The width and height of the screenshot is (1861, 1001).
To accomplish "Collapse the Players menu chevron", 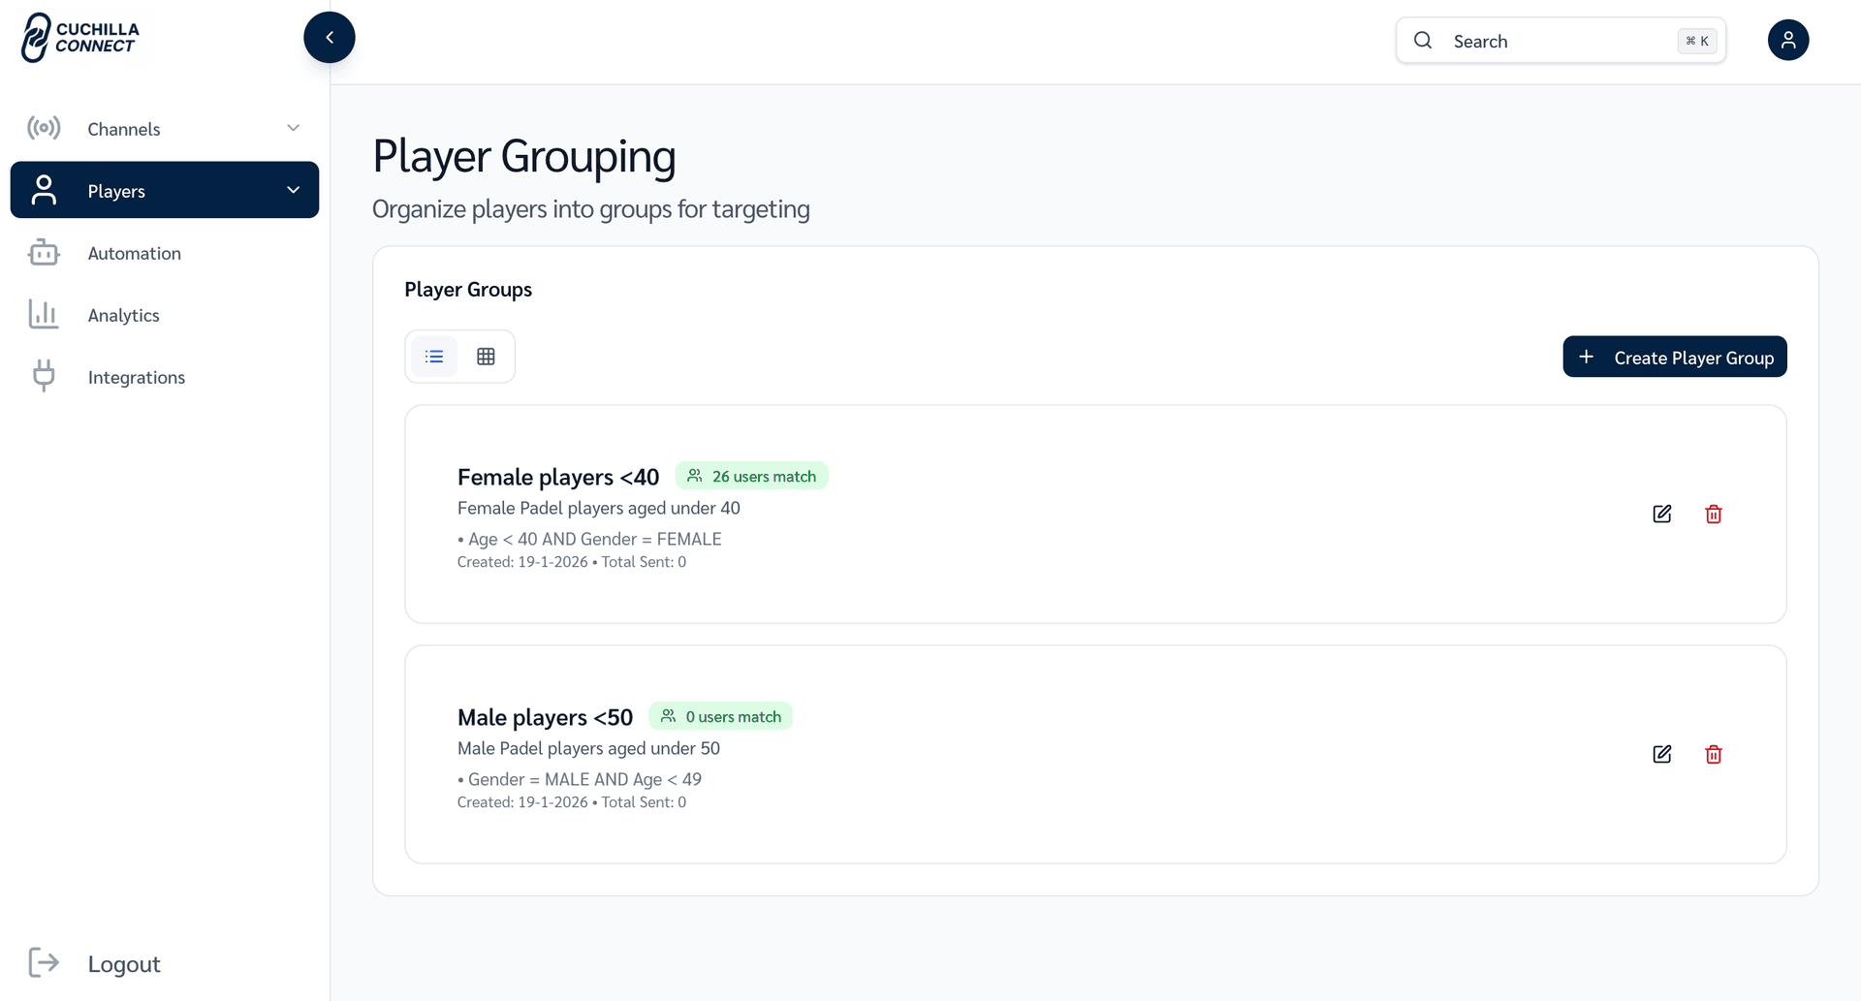I will point(293,190).
